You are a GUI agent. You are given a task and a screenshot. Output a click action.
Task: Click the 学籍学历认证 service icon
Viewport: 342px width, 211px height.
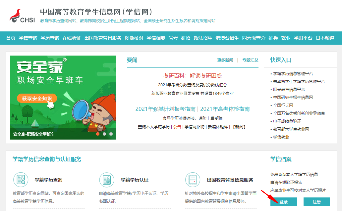(x=107, y=180)
